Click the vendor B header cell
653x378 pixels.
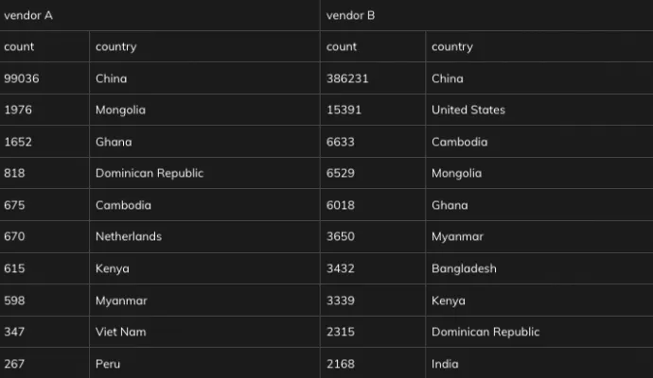(x=486, y=15)
